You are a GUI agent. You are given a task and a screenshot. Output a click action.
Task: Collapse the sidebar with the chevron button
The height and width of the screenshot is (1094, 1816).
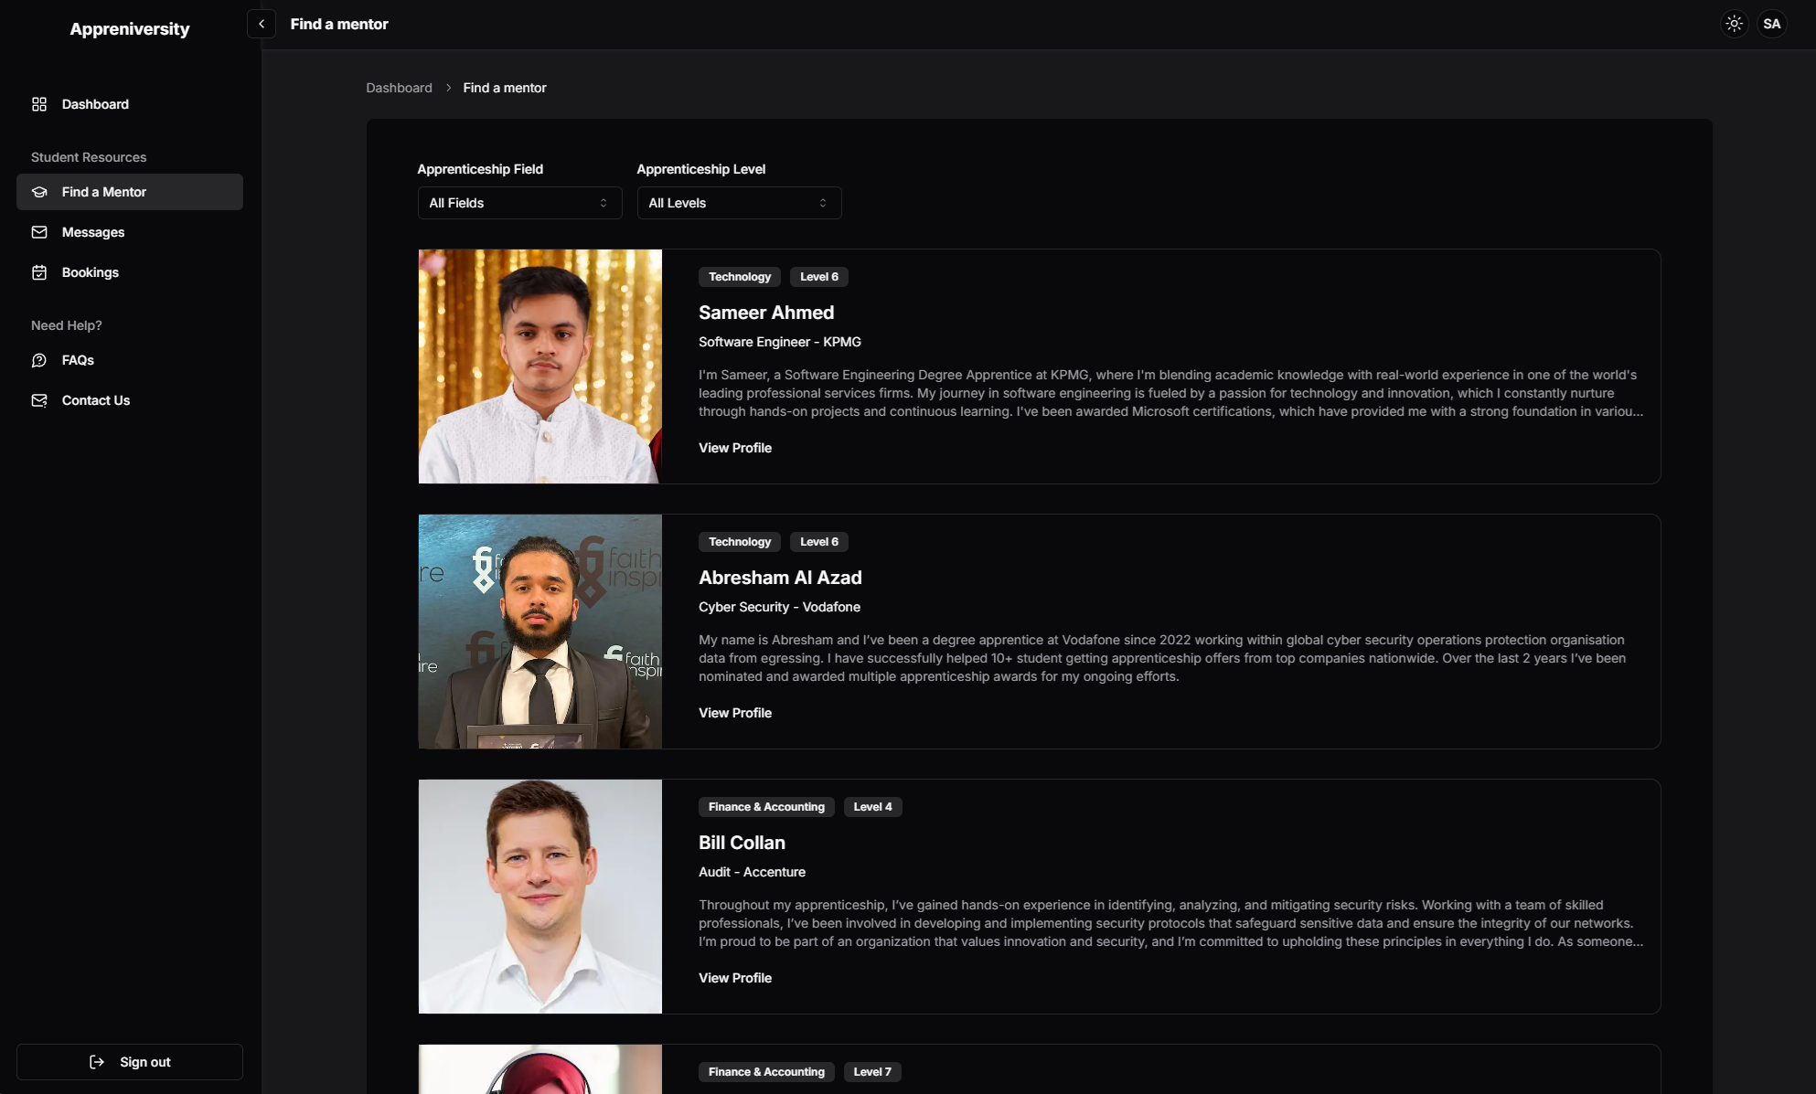click(262, 24)
